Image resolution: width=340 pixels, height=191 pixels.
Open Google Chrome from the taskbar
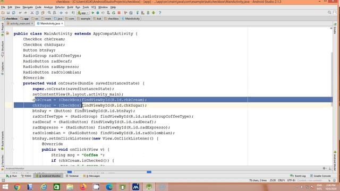coord(17,187)
